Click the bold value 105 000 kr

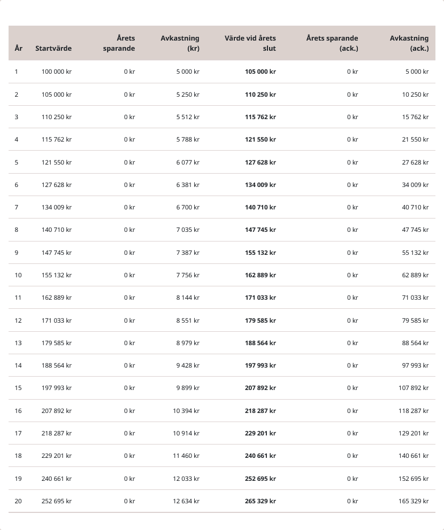click(x=261, y=72)
